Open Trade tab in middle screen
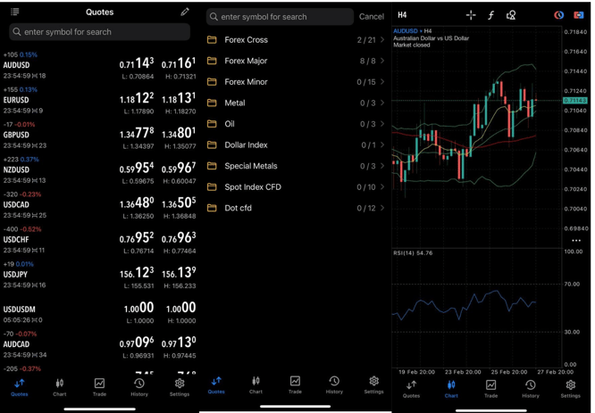This screenshot has height=413, width=595. (295, 385)
